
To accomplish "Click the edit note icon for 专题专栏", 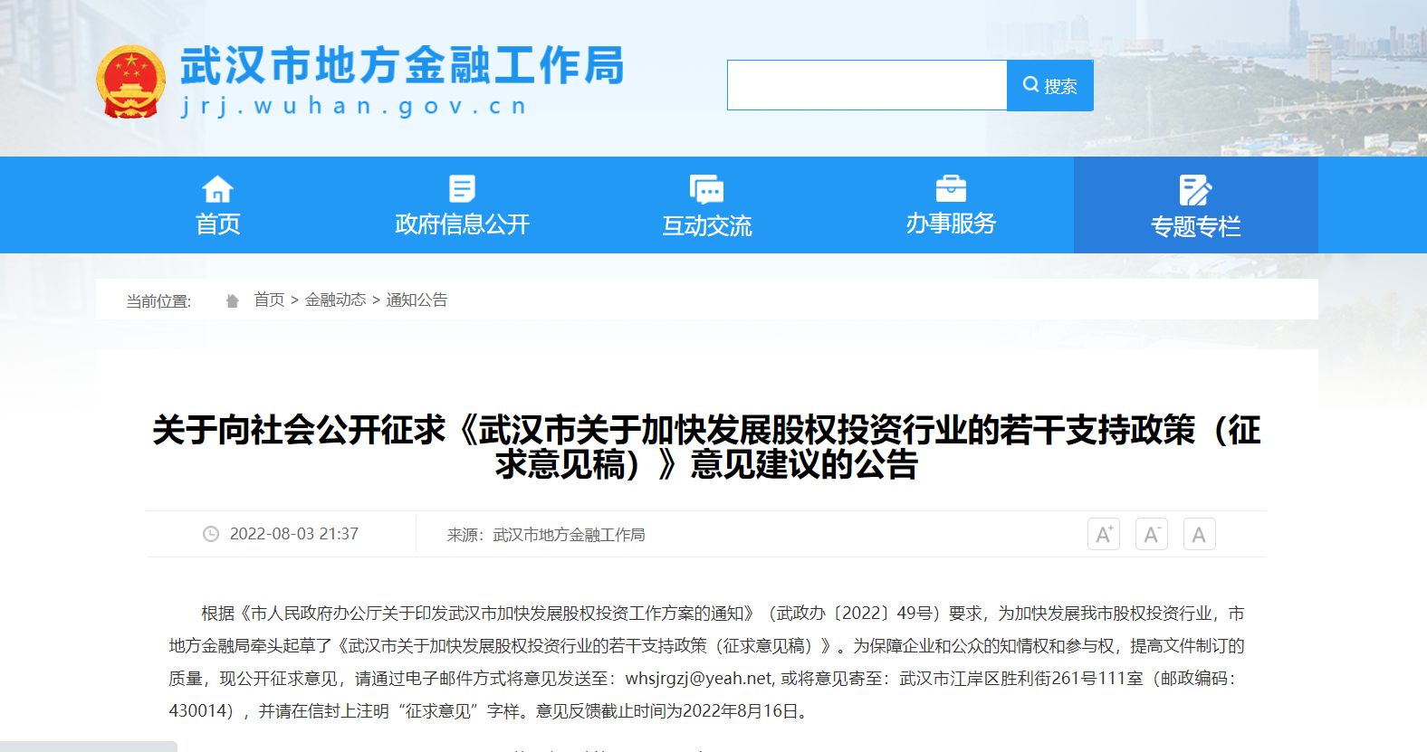I will click(1195, 190).
